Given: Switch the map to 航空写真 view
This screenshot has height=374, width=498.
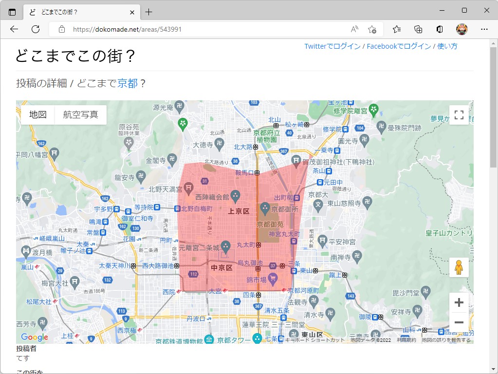Looking at the screenshot, I should pos(80,115).
